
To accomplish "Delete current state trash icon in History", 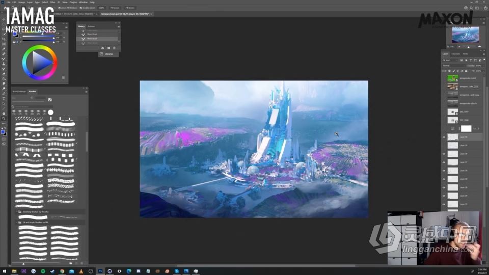I will (x=114, y=48).
